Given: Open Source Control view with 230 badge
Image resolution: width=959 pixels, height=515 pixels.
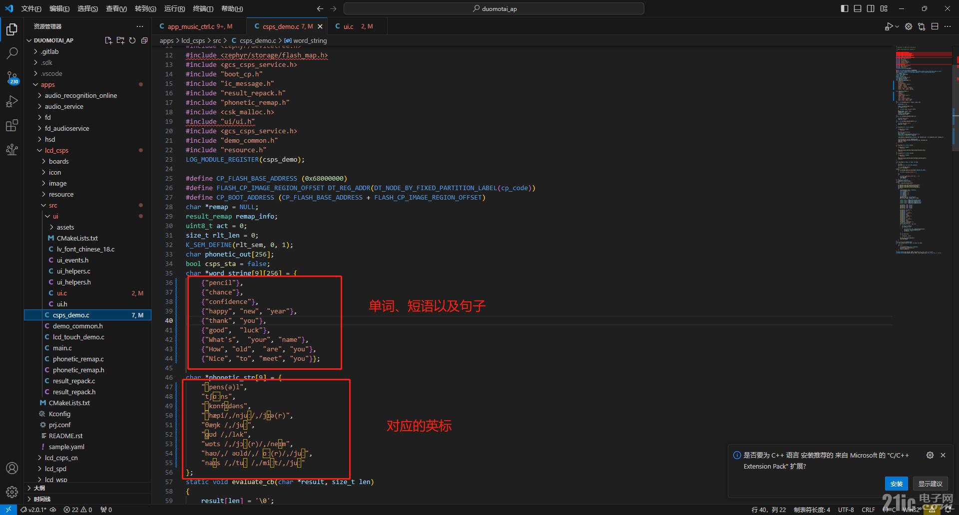Looking at the screenshot, I should click(x=12, y=77).
